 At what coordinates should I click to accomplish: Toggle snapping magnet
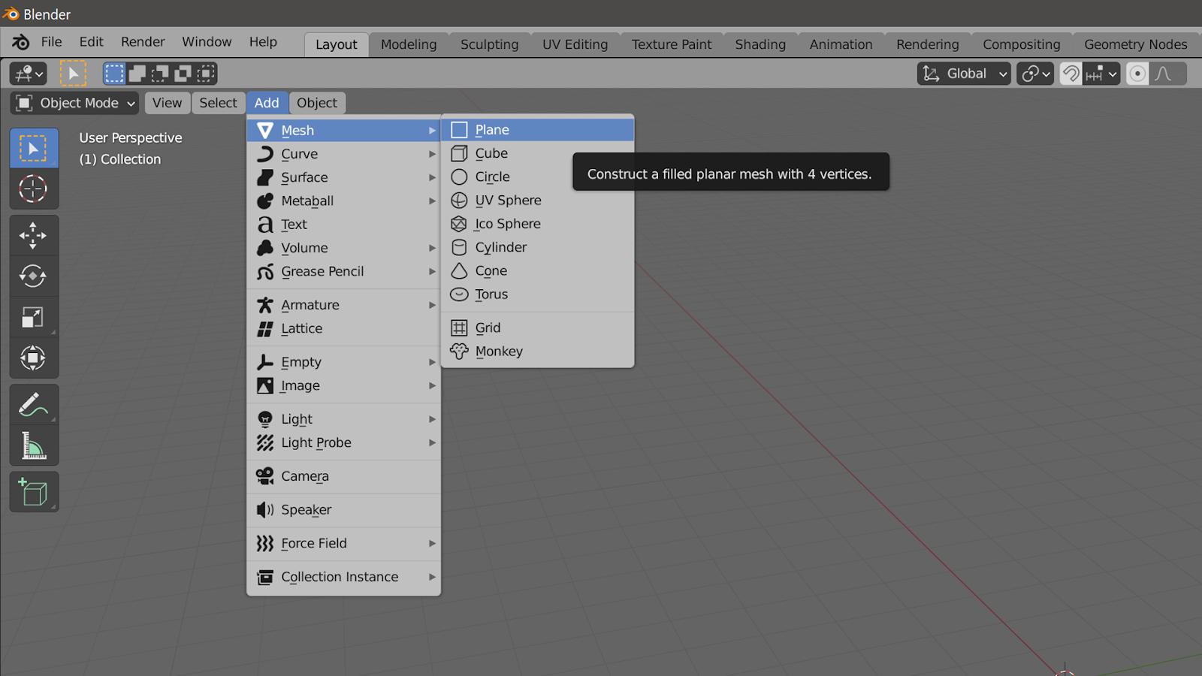click(x=1071, y=74)
